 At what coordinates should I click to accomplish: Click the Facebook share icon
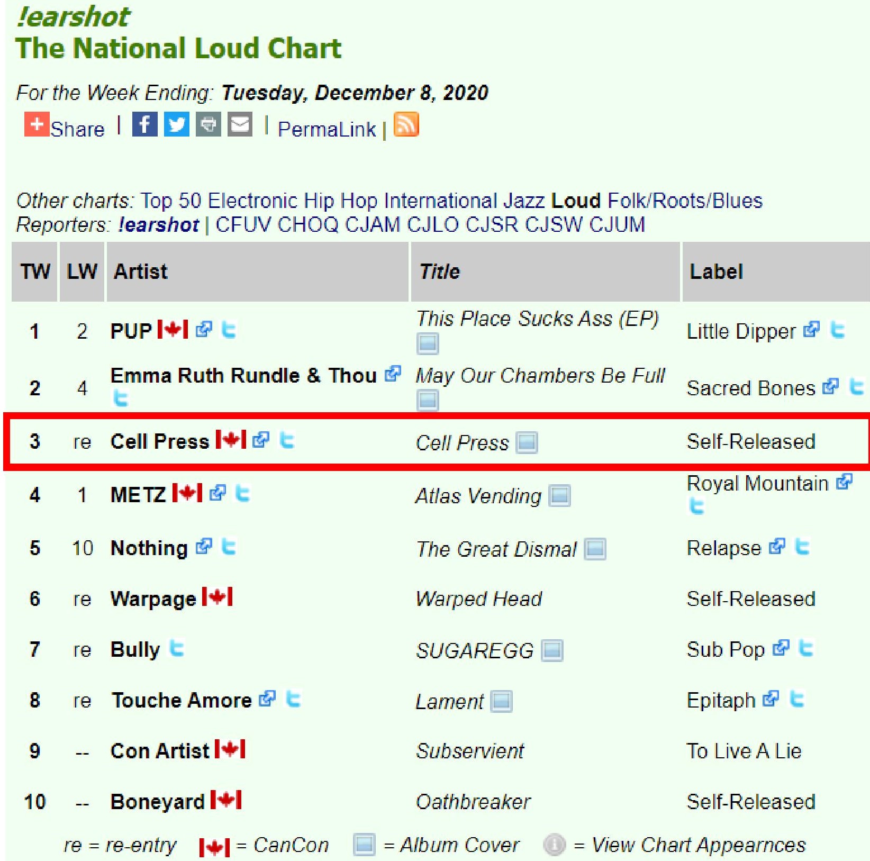tap(144, 125)
